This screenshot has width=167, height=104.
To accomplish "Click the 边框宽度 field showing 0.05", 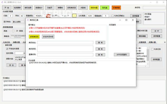I will tap(90, 16).
